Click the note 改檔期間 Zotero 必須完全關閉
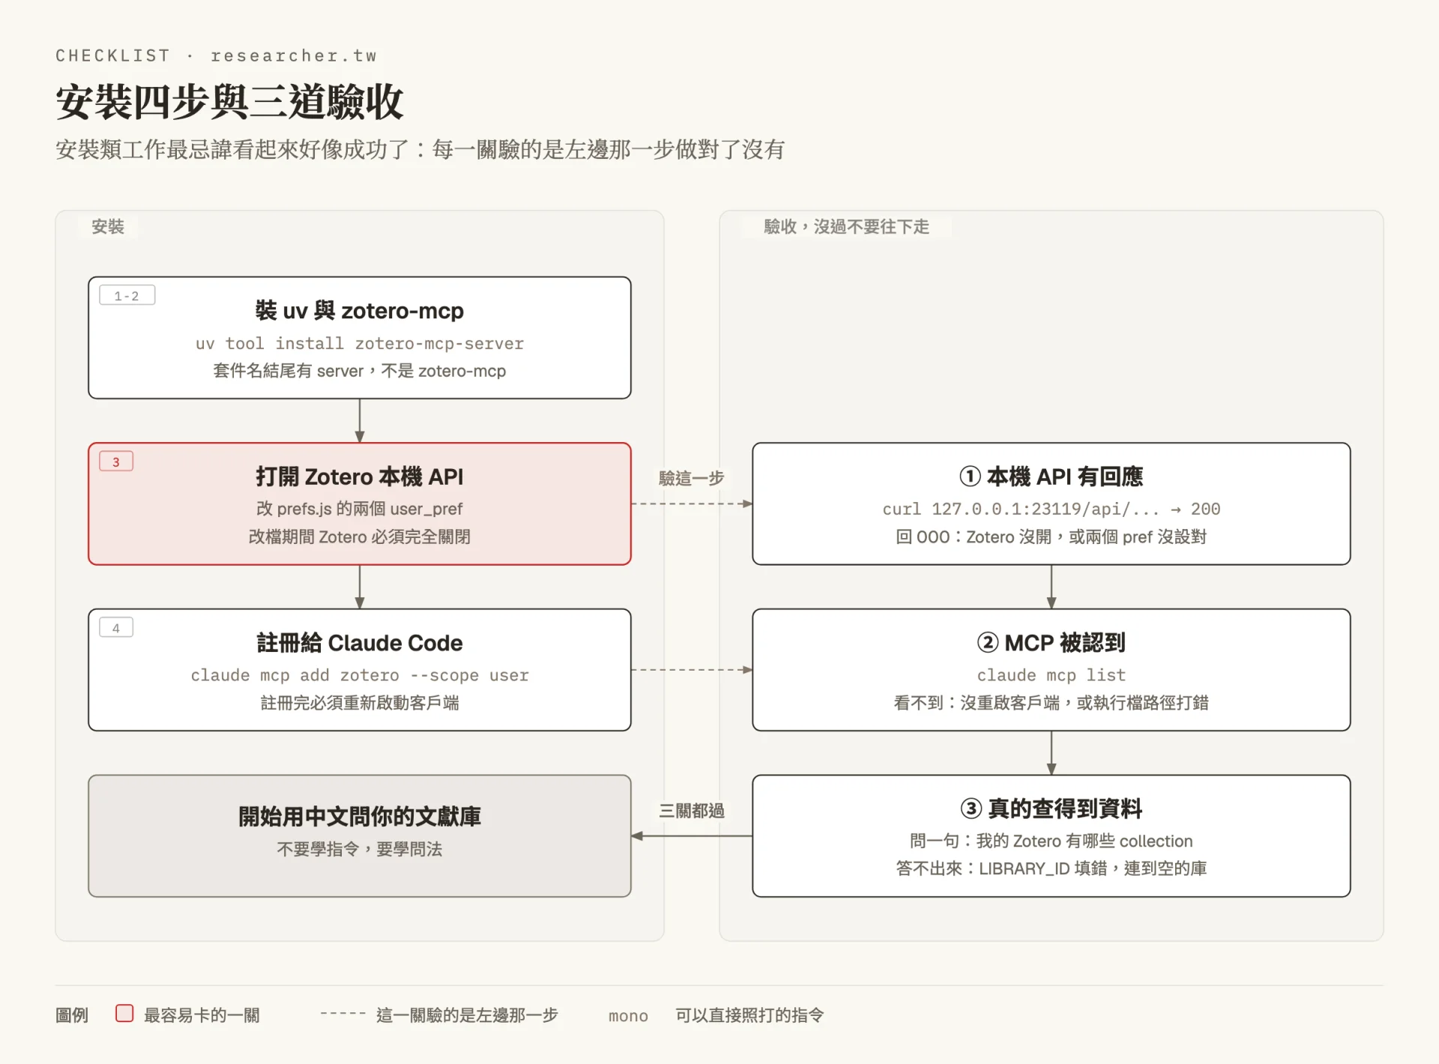1439x1064 pixels. coord(360,536)
